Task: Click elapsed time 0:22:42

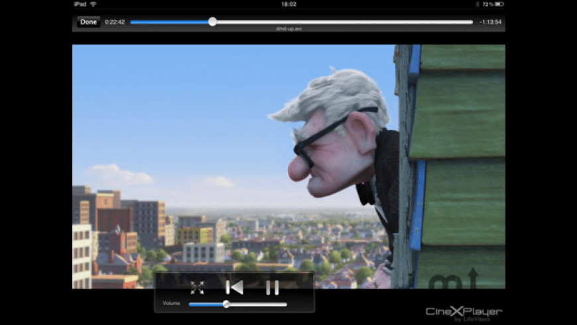Action: [115, 22]
